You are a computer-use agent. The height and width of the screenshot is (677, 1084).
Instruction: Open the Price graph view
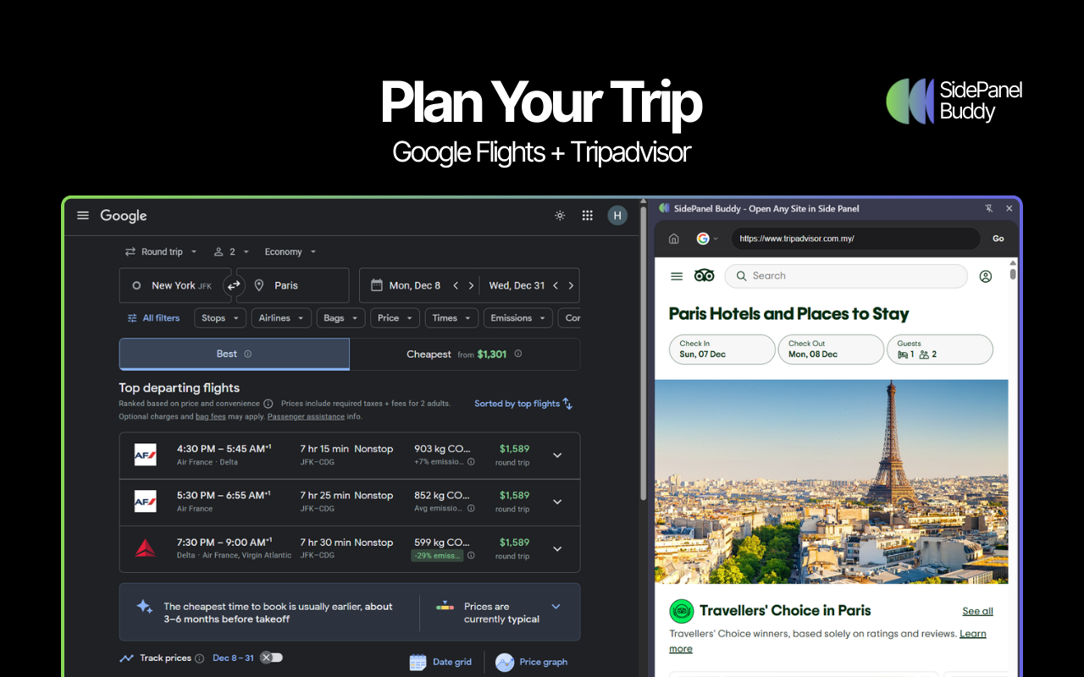point(531,662)
